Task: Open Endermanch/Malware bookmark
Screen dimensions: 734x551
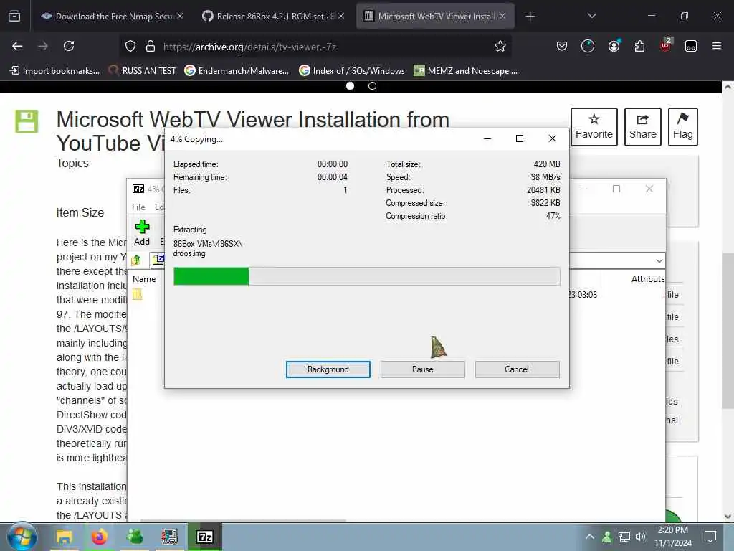Action: pyautogui.click(x=237, y=71)
